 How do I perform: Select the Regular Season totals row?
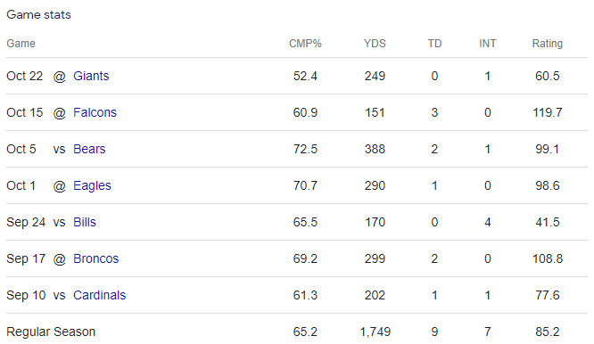click(297, 332)
